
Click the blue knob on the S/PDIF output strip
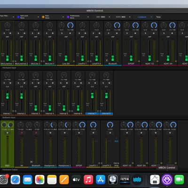pos(82,125)
